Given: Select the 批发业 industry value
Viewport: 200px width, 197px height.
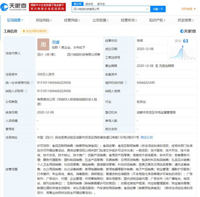Looking at the screenshot, I should coord(141,102).
